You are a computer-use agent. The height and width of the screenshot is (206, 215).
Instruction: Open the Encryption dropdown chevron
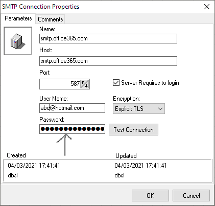160,108
